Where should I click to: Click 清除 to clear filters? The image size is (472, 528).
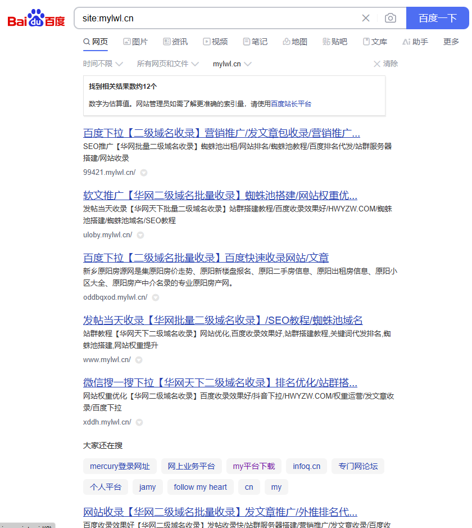(x=386, y=64)
